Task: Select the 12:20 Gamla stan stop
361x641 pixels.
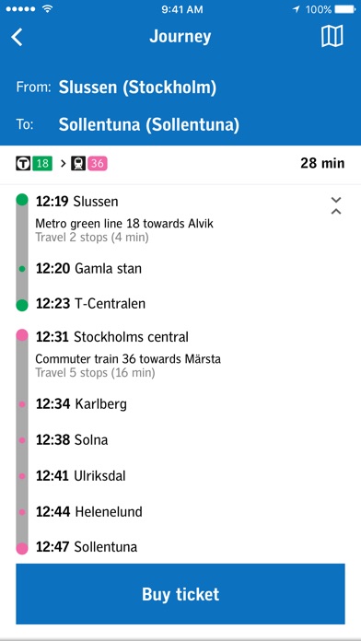Action: coord(88,269)
